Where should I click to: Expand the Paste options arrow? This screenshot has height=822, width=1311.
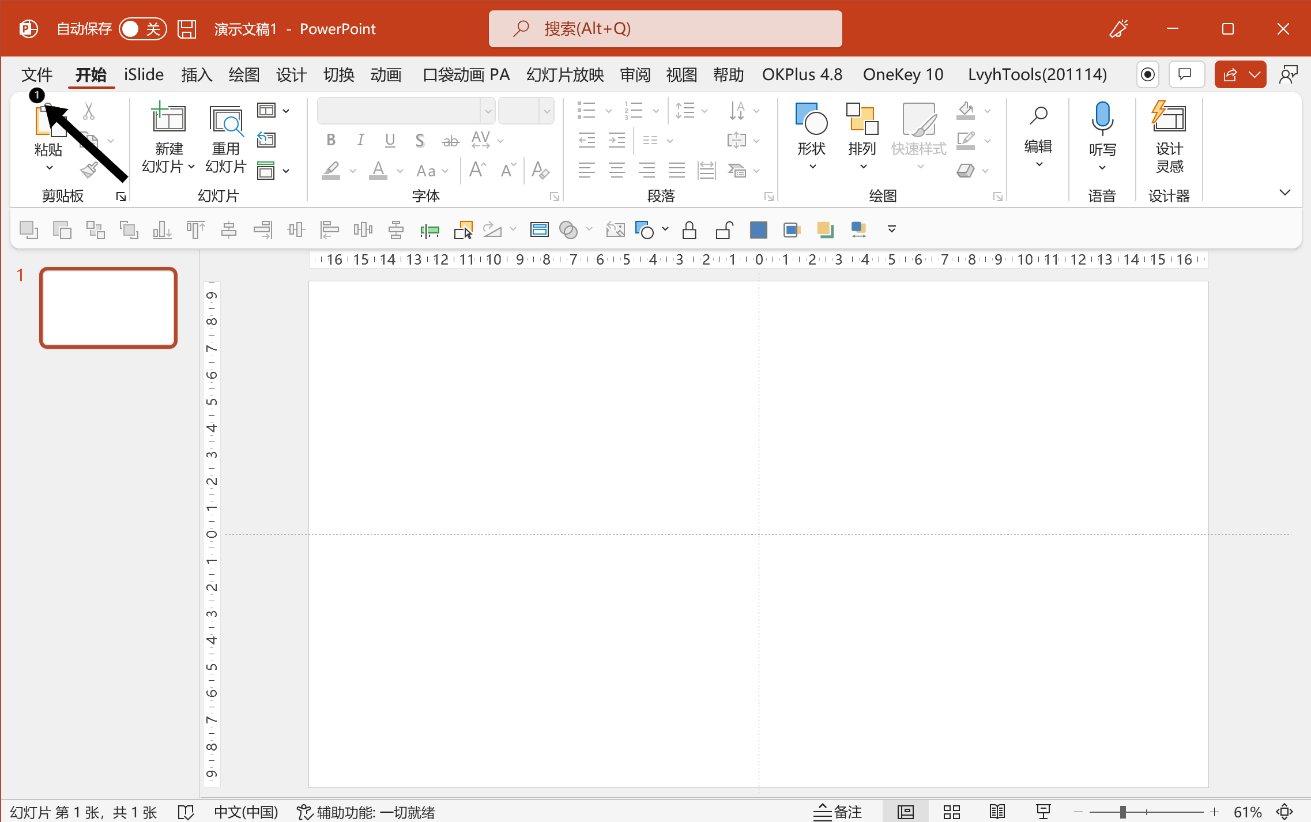click(x=49, y=168)
